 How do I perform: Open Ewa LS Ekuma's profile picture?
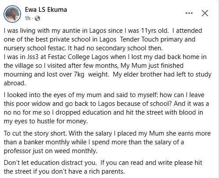click(x=12, y=14)
